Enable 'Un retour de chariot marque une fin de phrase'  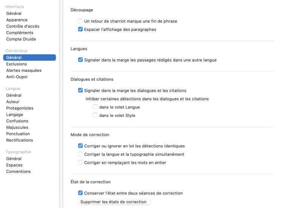click(x=80, y=21)
